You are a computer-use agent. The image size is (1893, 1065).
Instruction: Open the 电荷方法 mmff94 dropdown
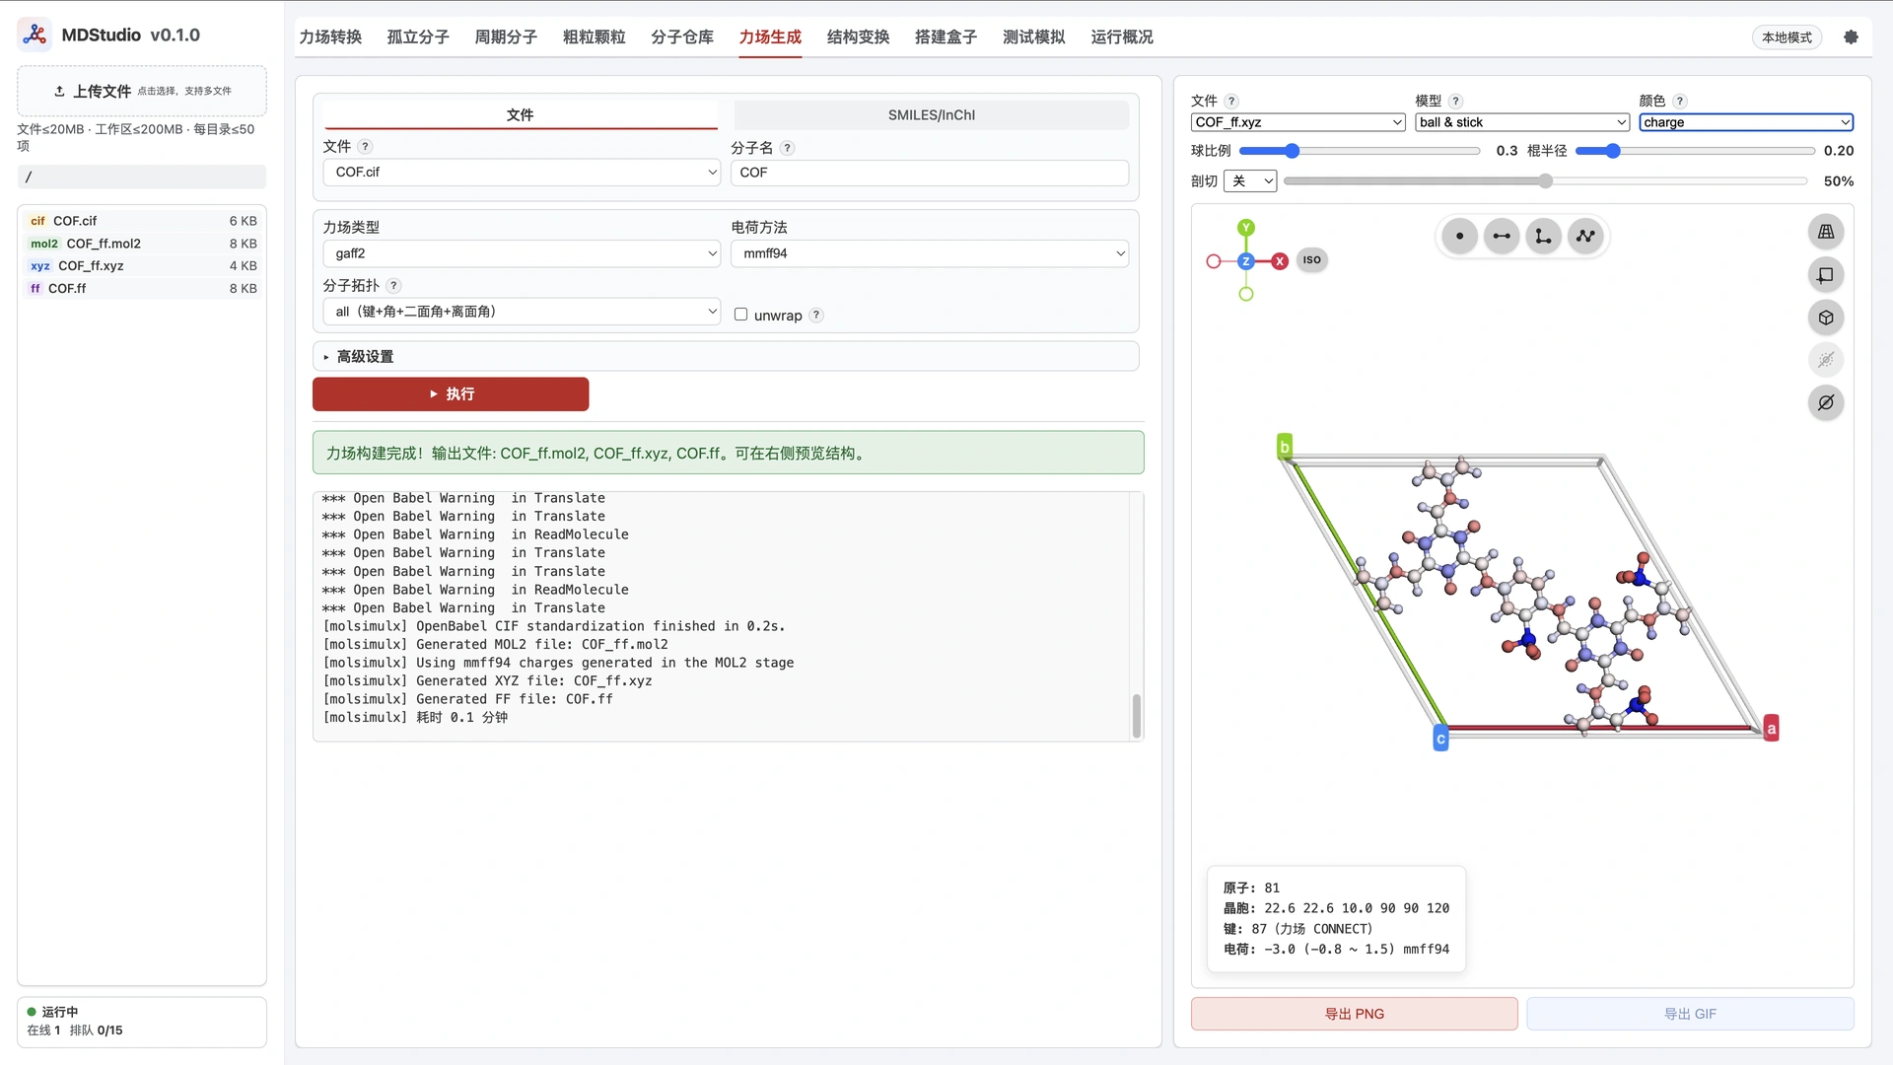[930, 253]
